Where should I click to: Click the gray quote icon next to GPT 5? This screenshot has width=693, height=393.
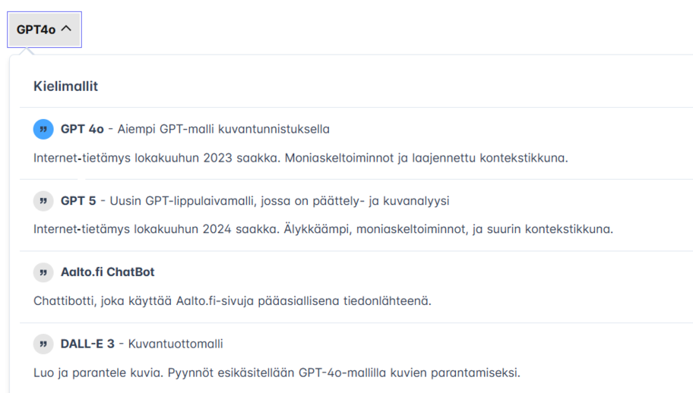pos(43,201)
